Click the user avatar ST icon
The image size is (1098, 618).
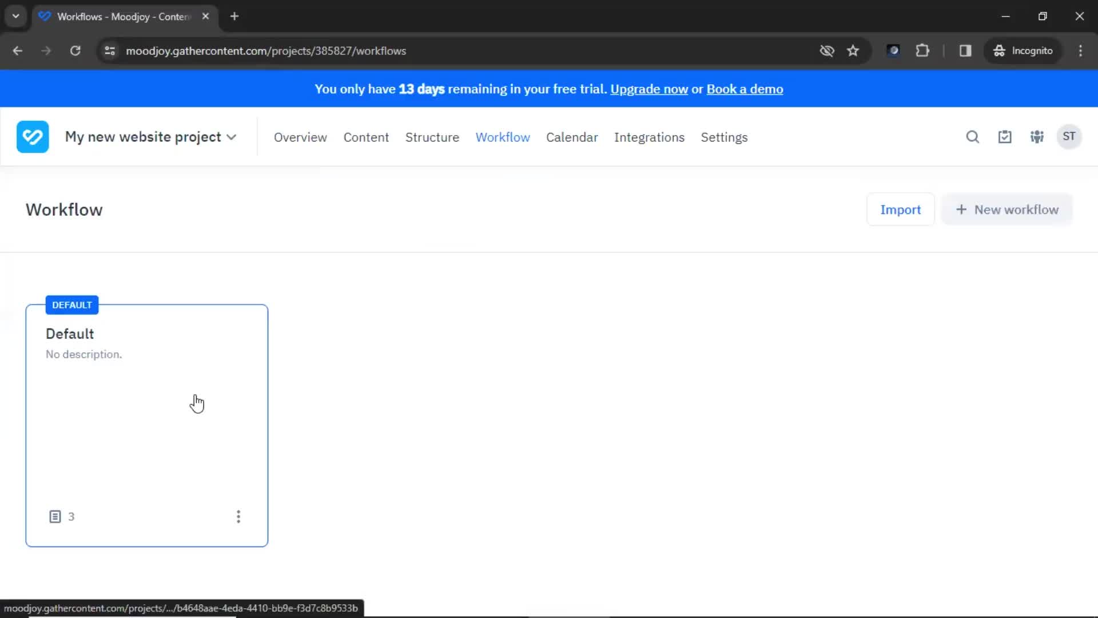[1069, 137]
